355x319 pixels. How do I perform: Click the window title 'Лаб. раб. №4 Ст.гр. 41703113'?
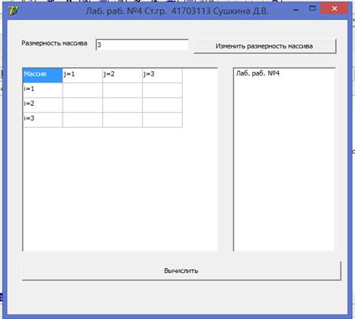click(x=148, y=11)
